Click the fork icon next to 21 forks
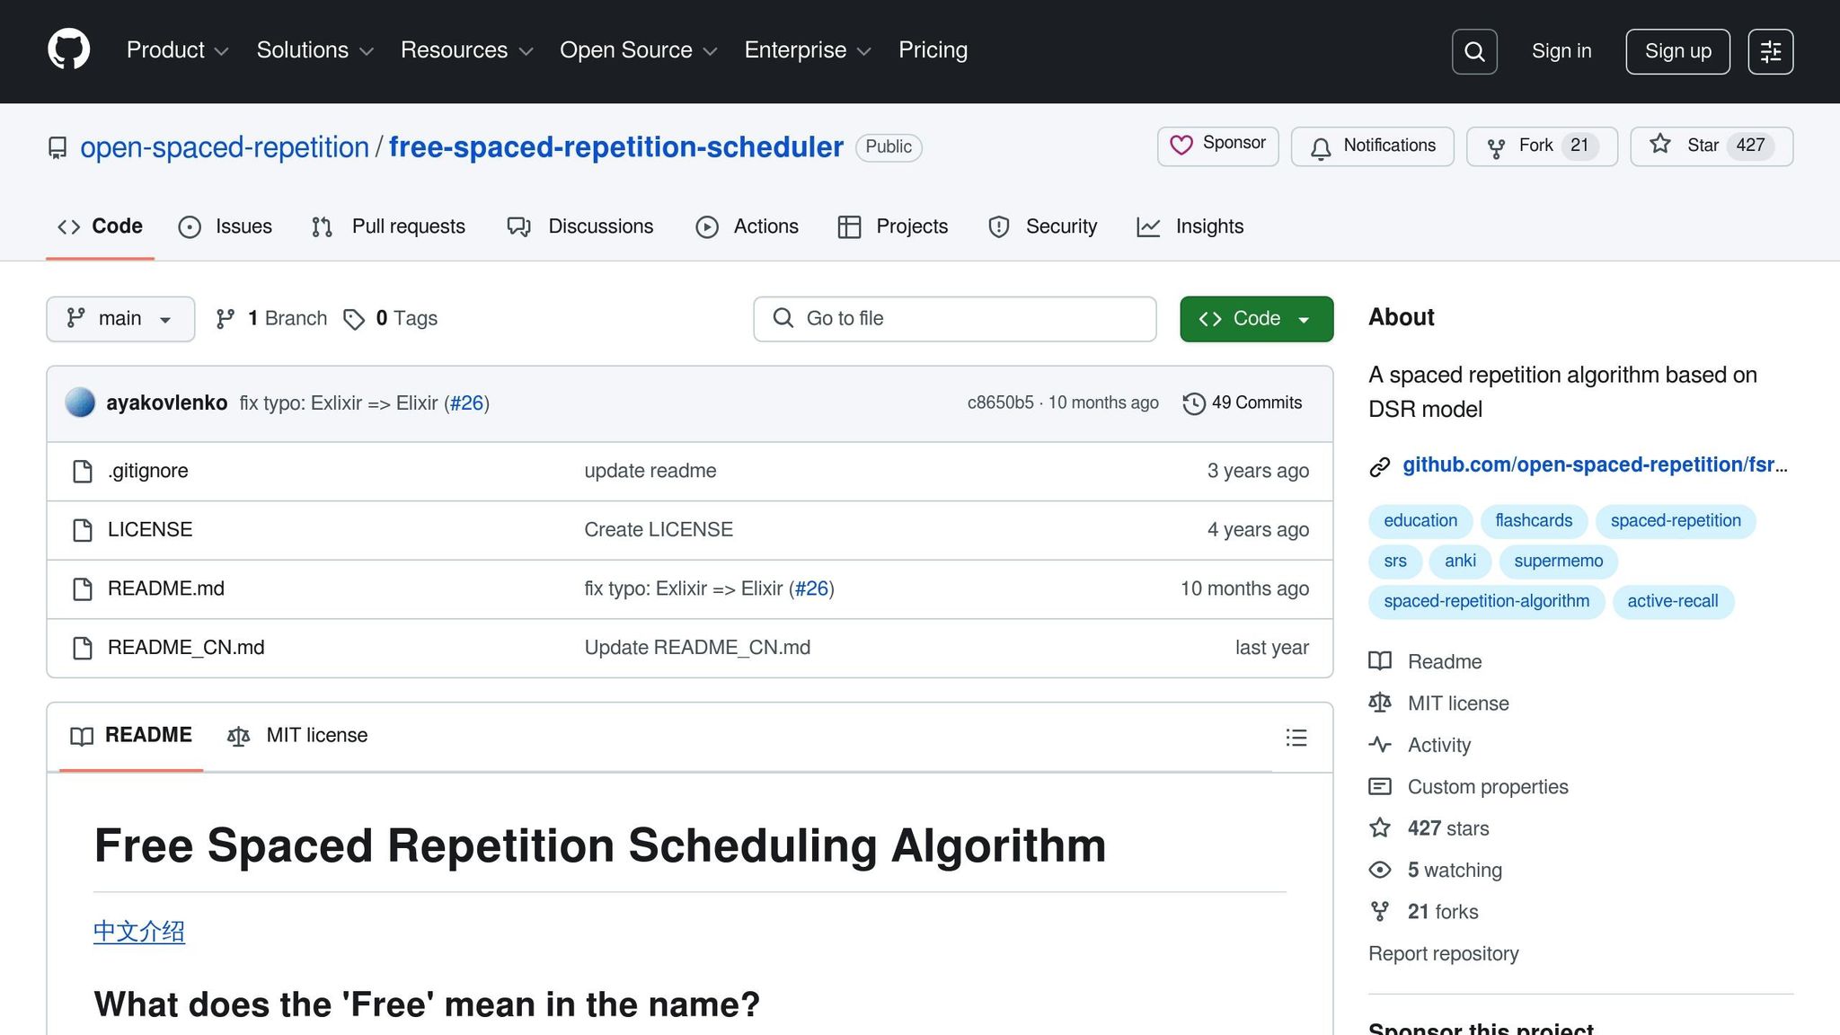This screenshot has height=1035, width=1840. 1380,911
